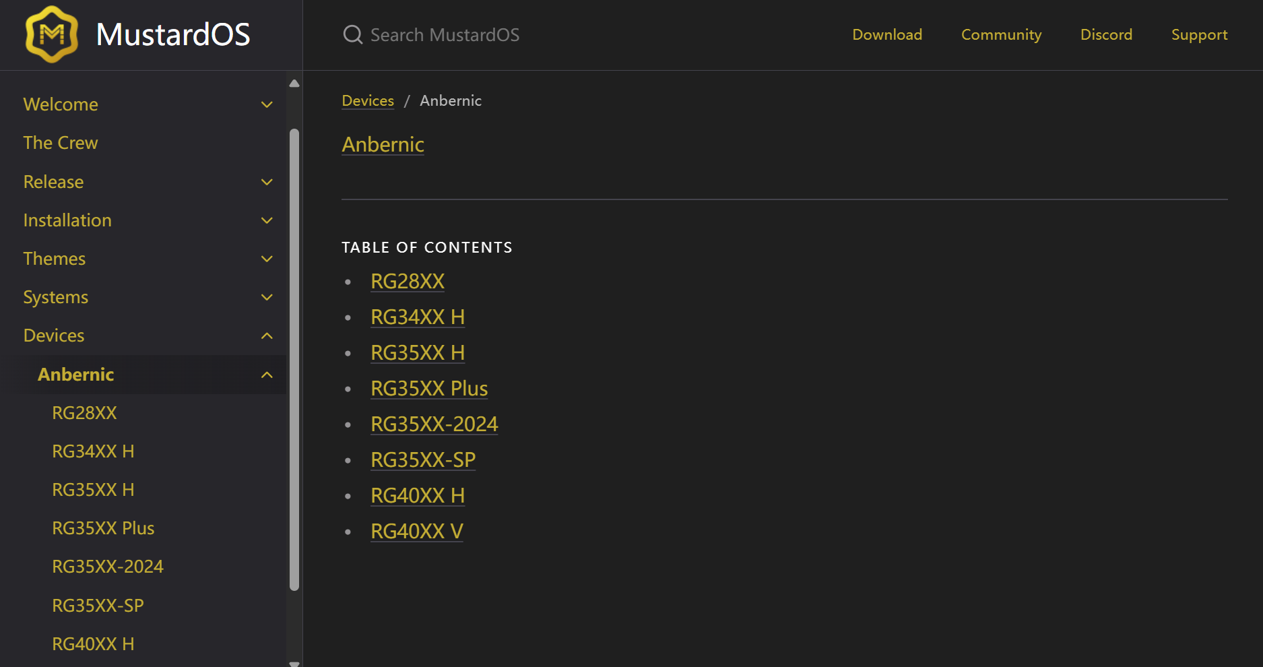Image resolution: width=1263 pixels, height=667 pixels.
Task: Collapse the Devices section chevron
Action: 267,336
